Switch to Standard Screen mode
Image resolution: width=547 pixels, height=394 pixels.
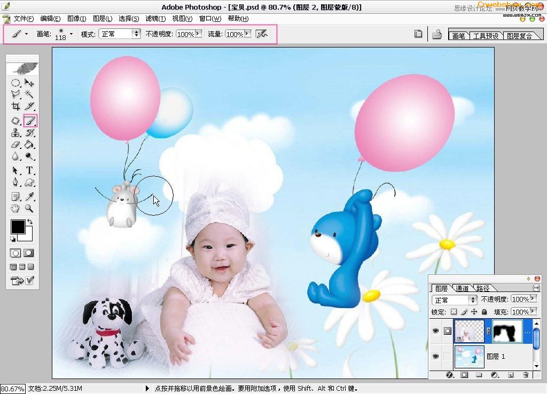13,267
